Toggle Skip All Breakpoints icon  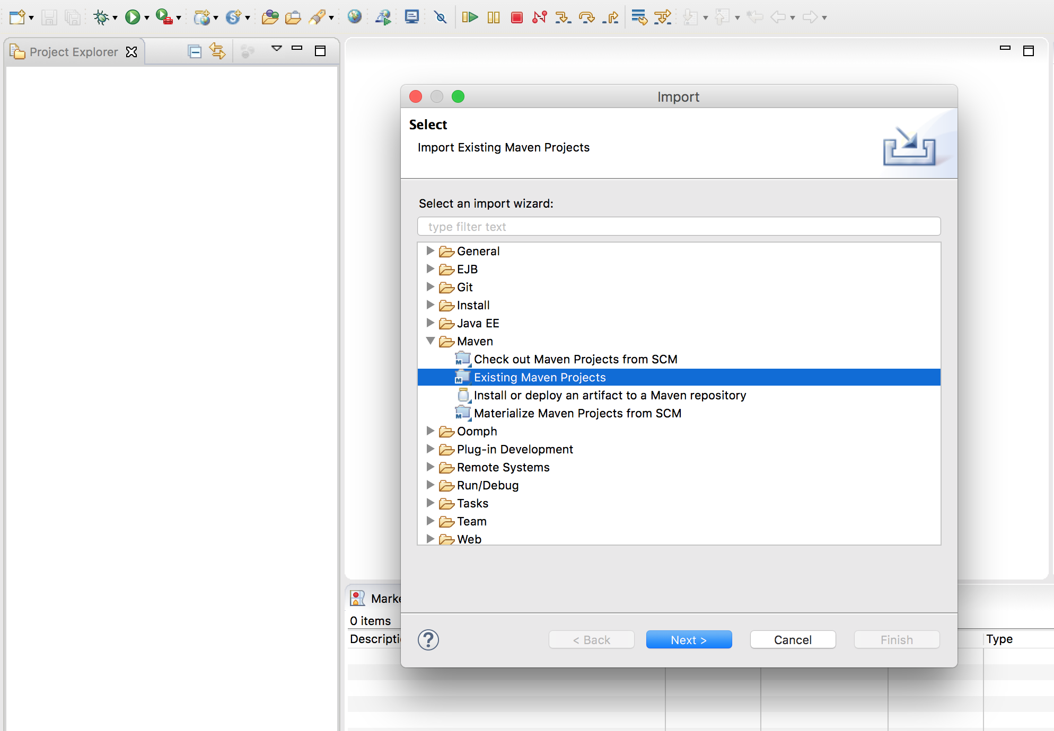[x=440, y=17]
